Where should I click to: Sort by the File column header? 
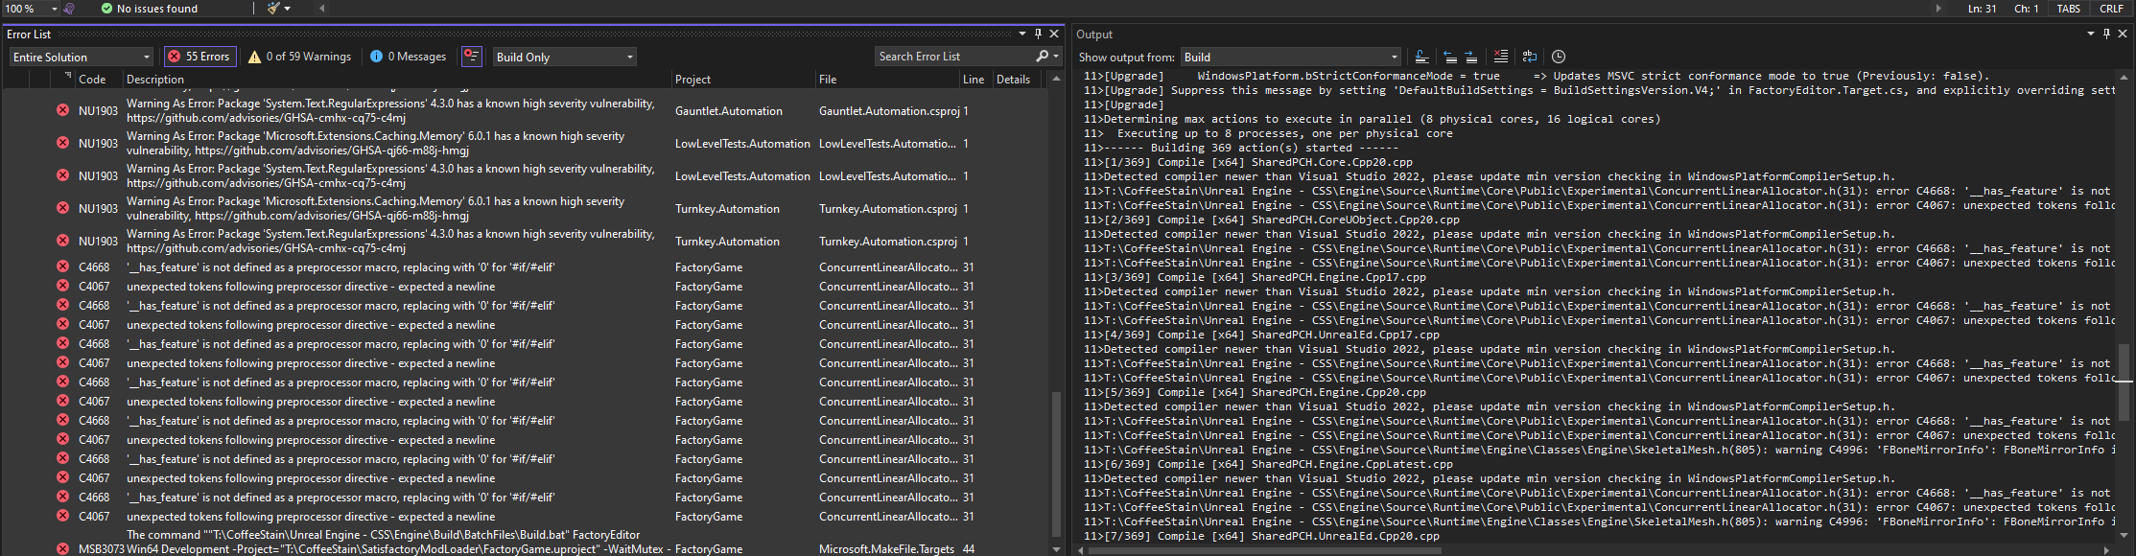coord(828,80)
